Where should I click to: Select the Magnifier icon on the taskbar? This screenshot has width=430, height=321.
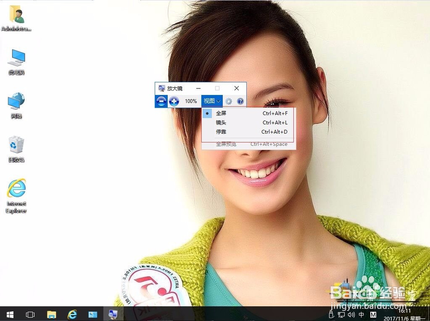click(x=113, y=315)
